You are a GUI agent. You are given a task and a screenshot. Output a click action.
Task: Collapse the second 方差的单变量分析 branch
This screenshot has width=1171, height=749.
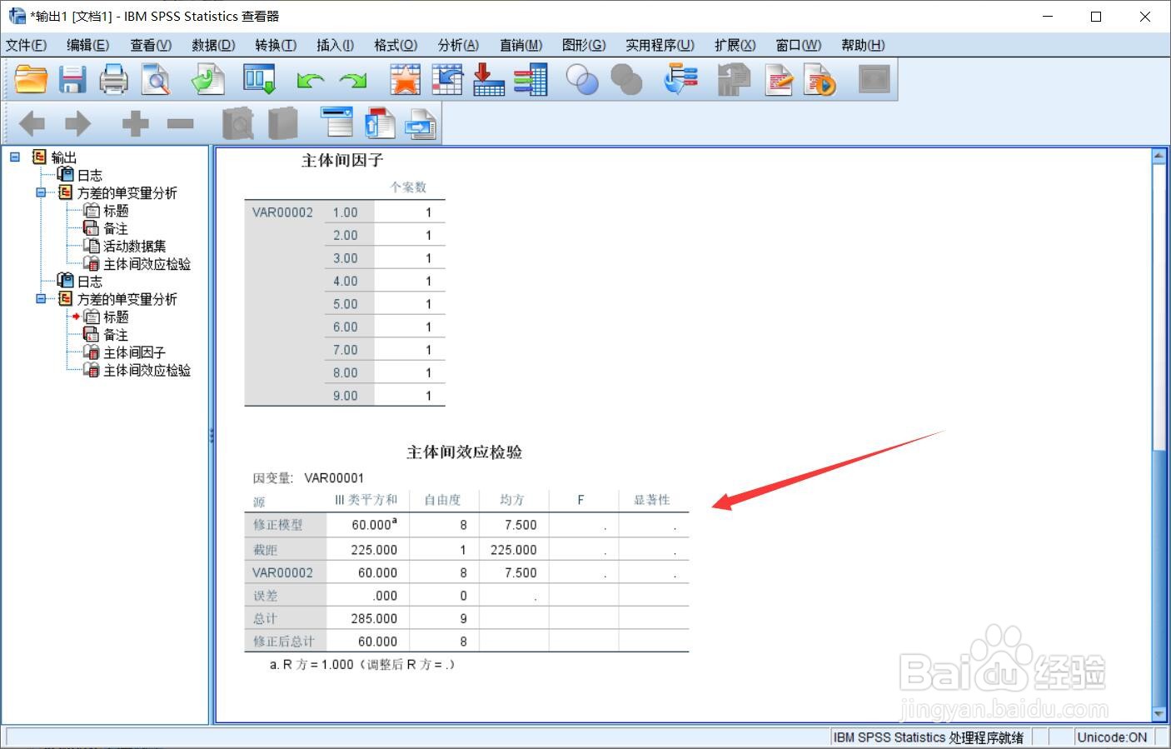tap(40, 299)
